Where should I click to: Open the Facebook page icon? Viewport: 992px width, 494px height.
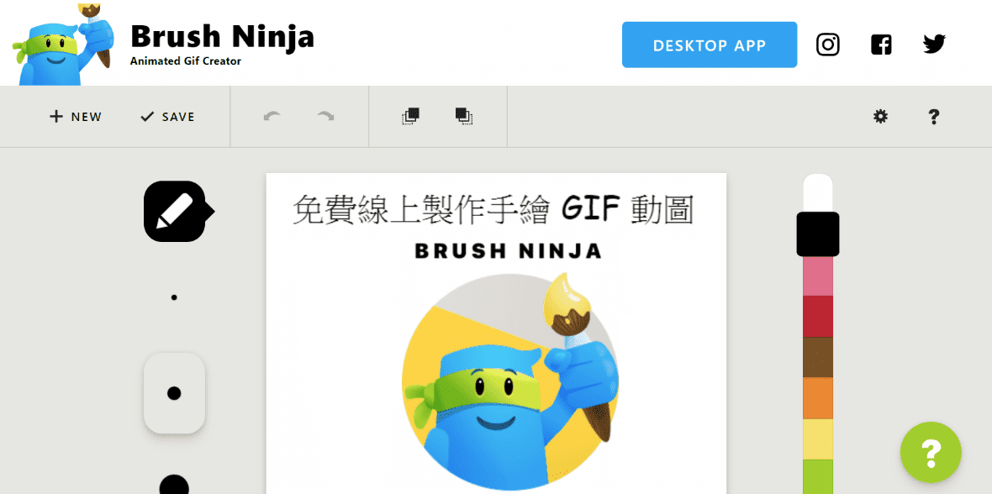[881, 45]
